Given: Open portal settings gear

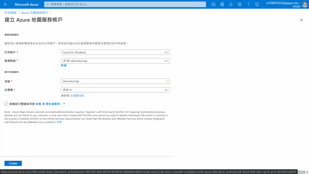Looking at the screenshot, I should [x=240, y=4].
